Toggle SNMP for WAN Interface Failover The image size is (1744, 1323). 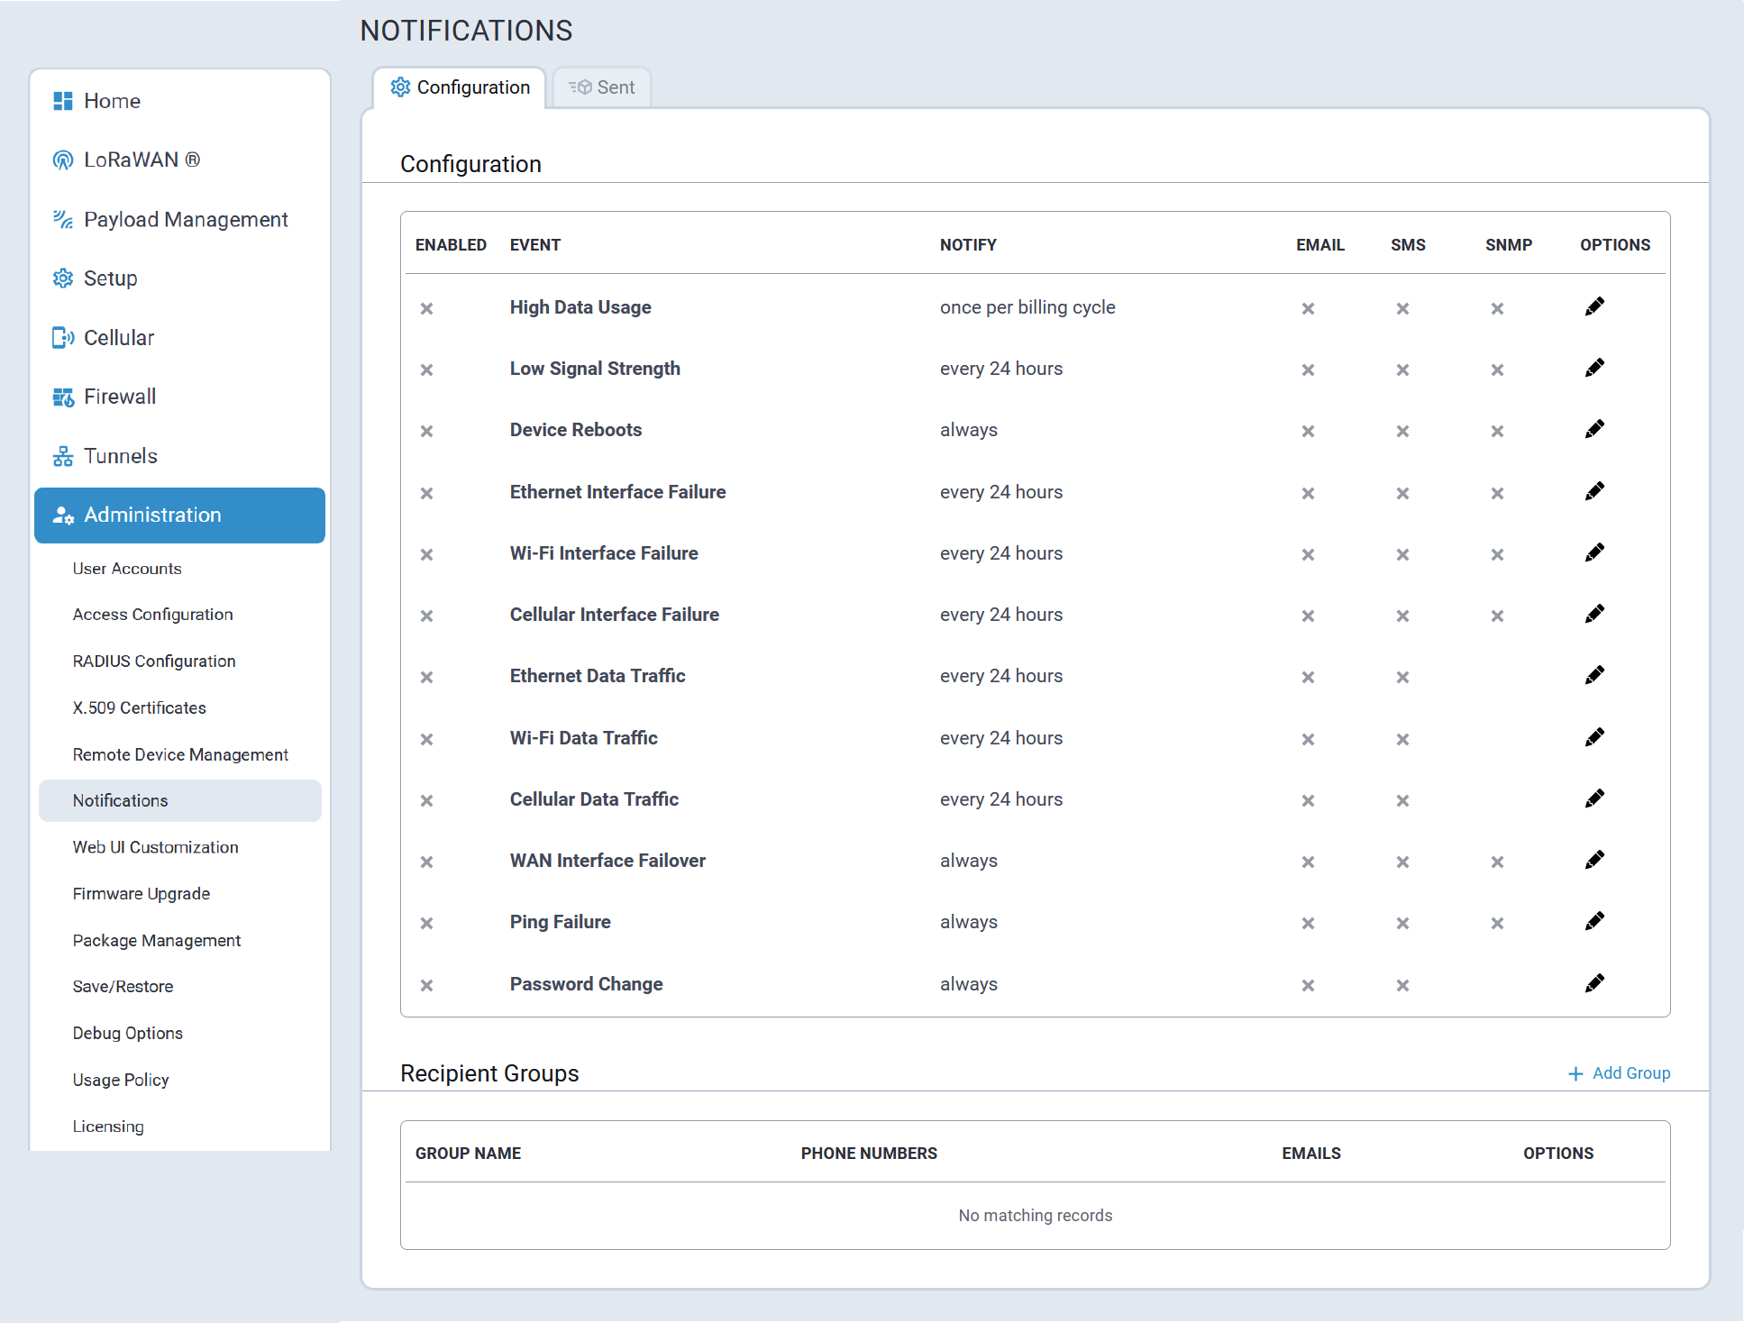click(x=1497, y=862)
